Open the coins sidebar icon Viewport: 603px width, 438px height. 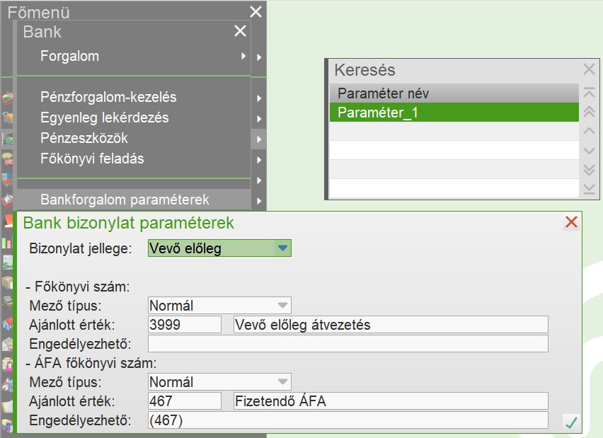pos(7,159)
